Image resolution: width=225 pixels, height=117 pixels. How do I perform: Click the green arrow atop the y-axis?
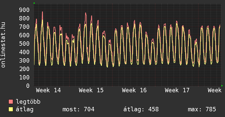[x=34, y=3]
